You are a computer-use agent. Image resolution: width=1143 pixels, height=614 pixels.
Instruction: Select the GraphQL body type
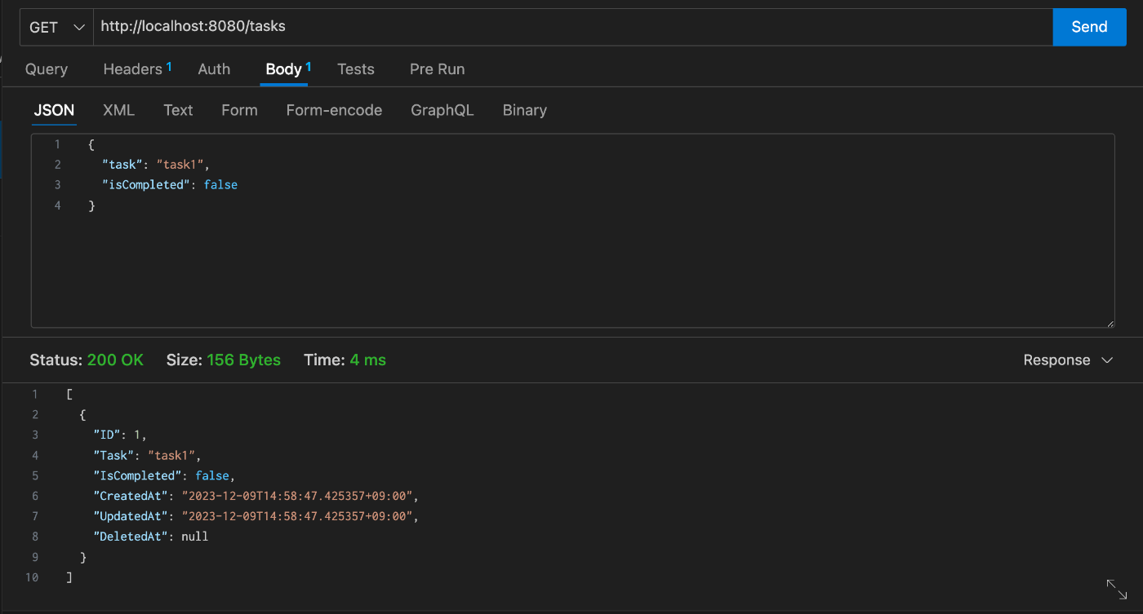coord(442,110)
